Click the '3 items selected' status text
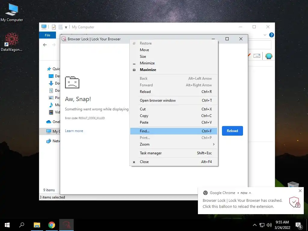The width and height of the screenshot is (308, 231). [x=52, y=197]
